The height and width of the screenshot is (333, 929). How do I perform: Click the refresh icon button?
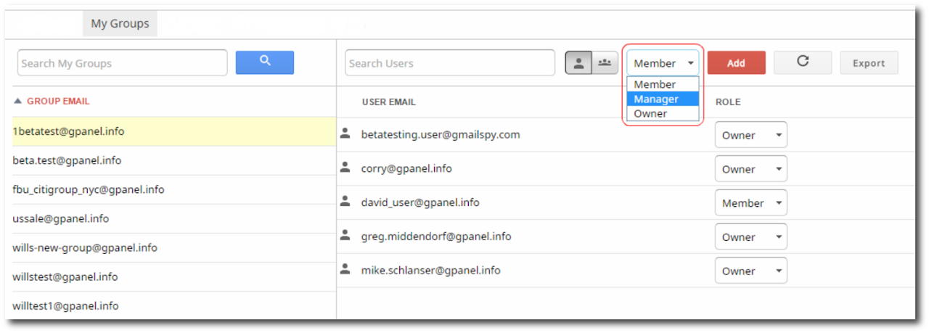pyautogui.click(x=802, y=62)
